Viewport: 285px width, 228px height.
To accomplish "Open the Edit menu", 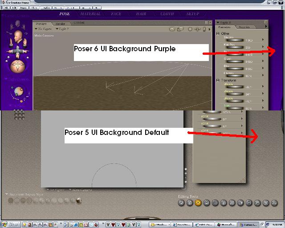I will point(14,8).
